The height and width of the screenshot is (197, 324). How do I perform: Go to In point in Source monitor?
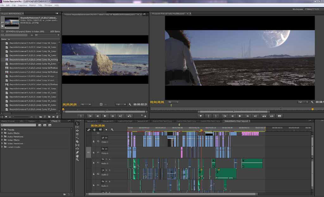tap(90, 116)
